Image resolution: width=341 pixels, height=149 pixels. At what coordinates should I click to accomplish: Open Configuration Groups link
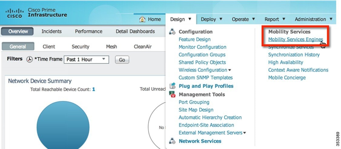pyautogui.click(x=202, y=55)
